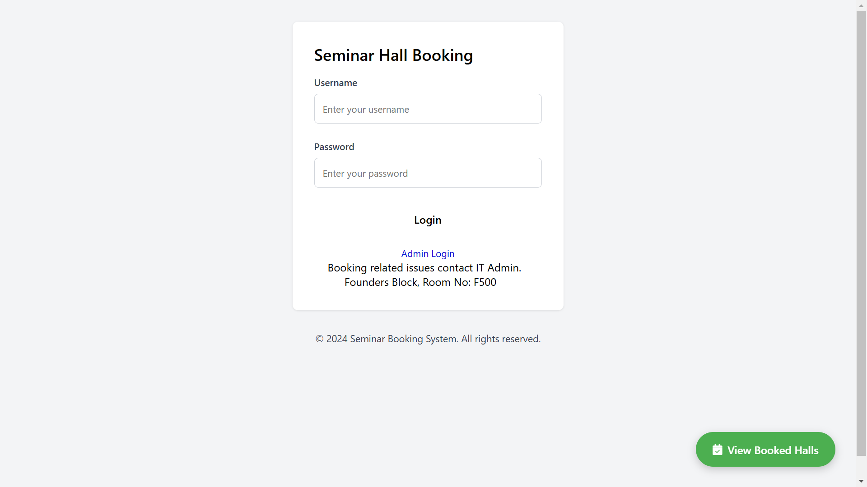Focus the Username input field
This screenshot has height=487, width=867.
tap(428, 109)
